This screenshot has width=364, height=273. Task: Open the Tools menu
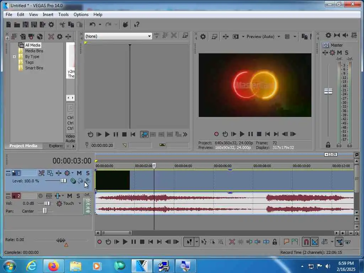[63, 14]
